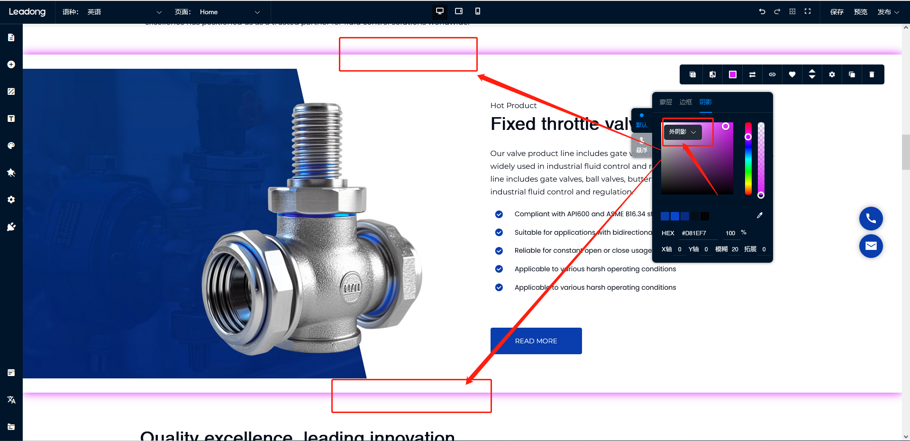Click the READ MORE button

[x=536, y=341]
